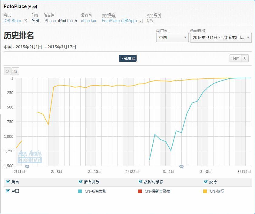
Task: Expand the FotoPlace app collection dropdown arrow
Action: coord(140,21)
